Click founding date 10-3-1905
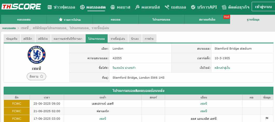 coord(222,58)
